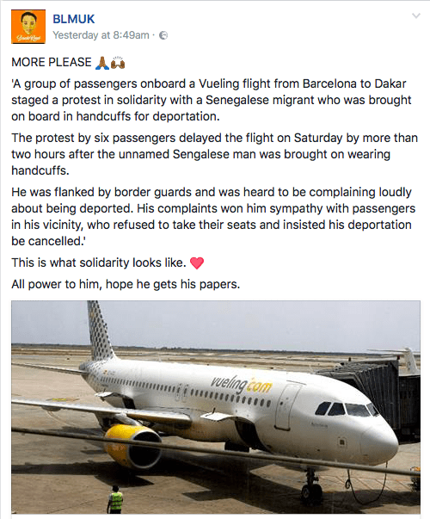Click the paragraph about border guards
The image size is (430, 519).
pos(213,217)
